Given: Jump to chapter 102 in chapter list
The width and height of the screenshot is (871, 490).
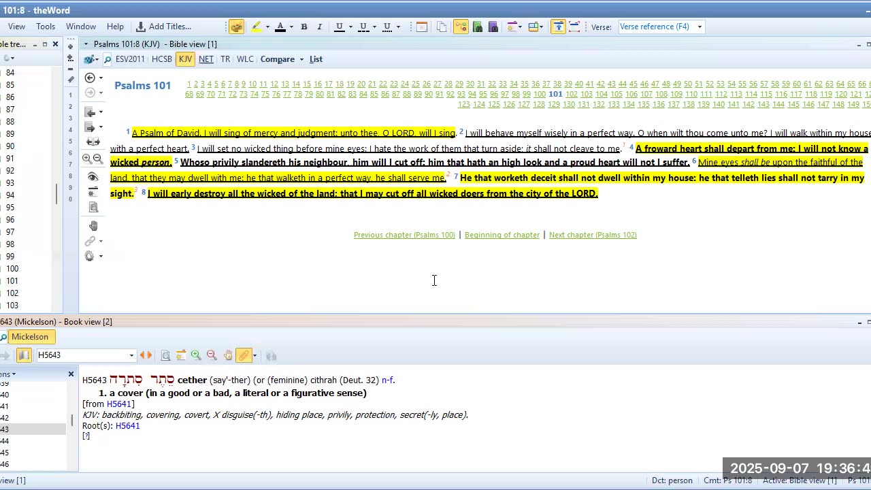Looking at the screenshot, I should pos(572,94).
